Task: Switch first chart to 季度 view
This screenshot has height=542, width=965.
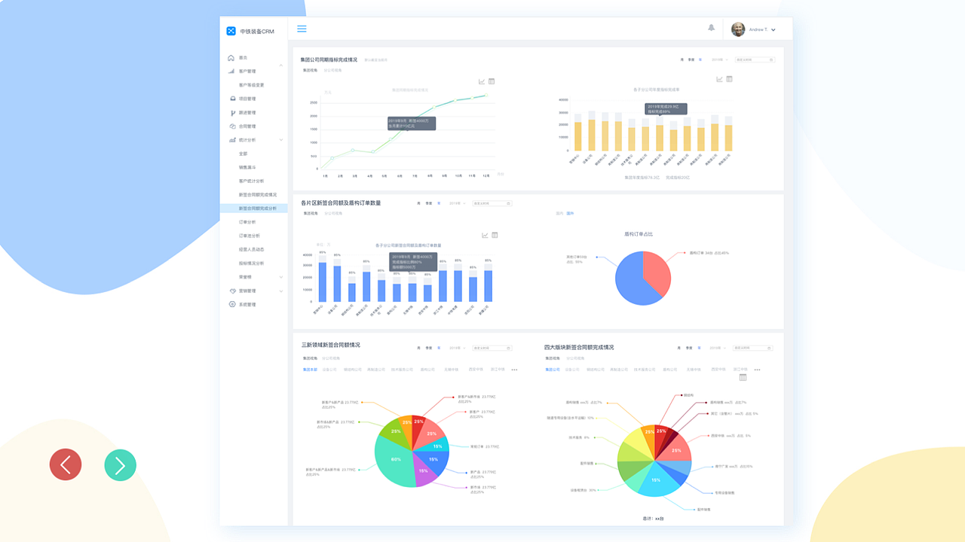Action: click(x=691, y=59)
